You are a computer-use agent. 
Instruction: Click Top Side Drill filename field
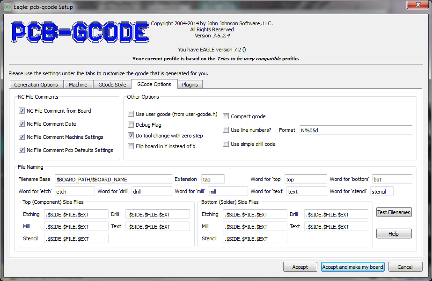click(158, 215)
